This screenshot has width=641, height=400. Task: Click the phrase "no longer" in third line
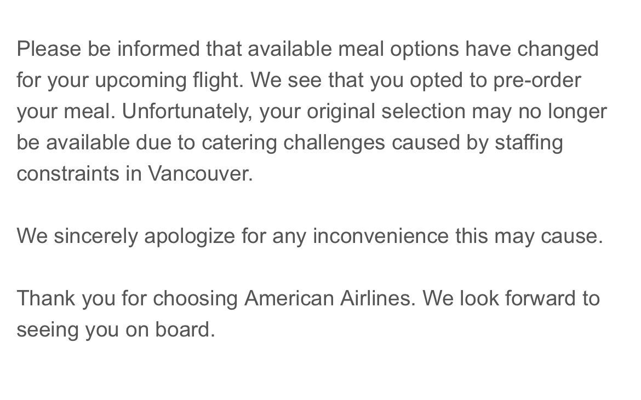563,112
